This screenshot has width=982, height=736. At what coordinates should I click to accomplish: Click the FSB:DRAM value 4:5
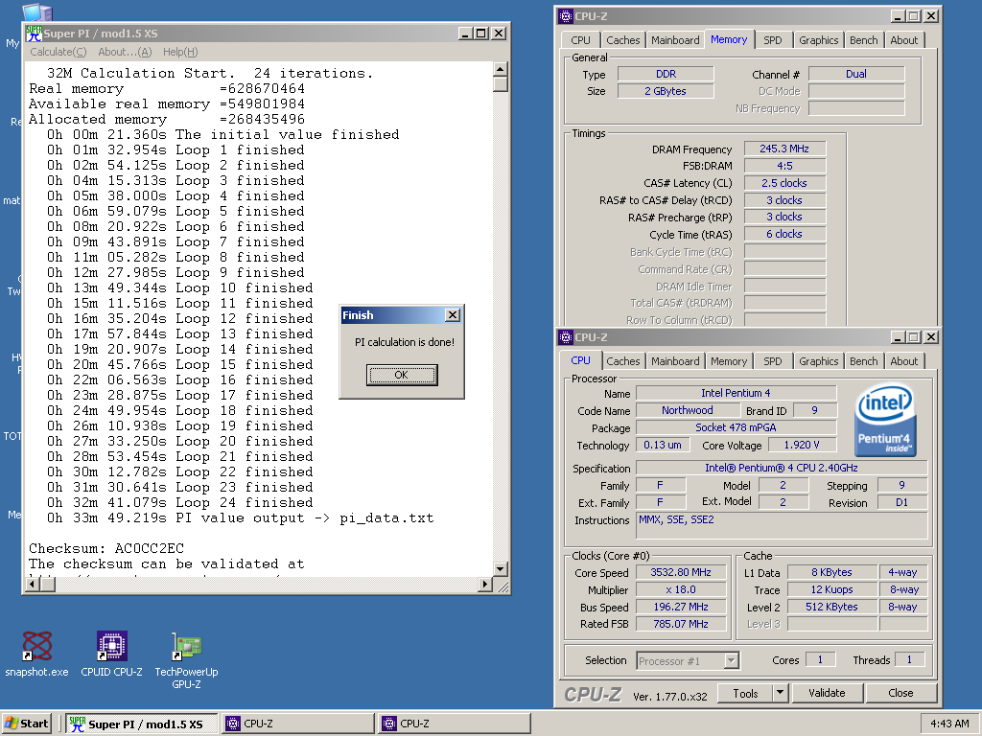tap(784, 166)
